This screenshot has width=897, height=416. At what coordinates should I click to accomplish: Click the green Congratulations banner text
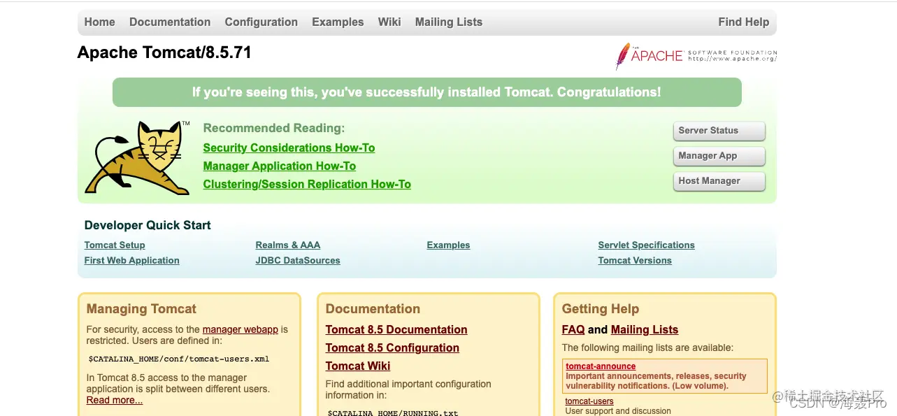click(x=426, y=92)
